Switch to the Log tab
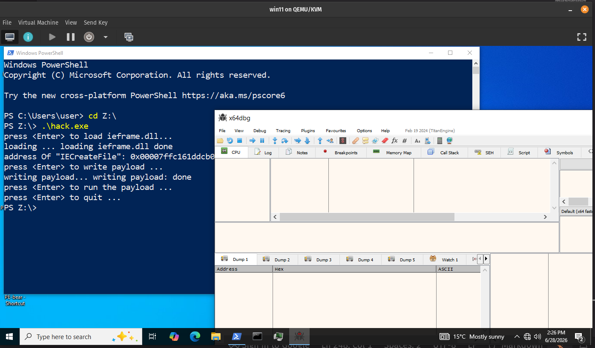This screenshot has height=348, width=595. [263, 152]
